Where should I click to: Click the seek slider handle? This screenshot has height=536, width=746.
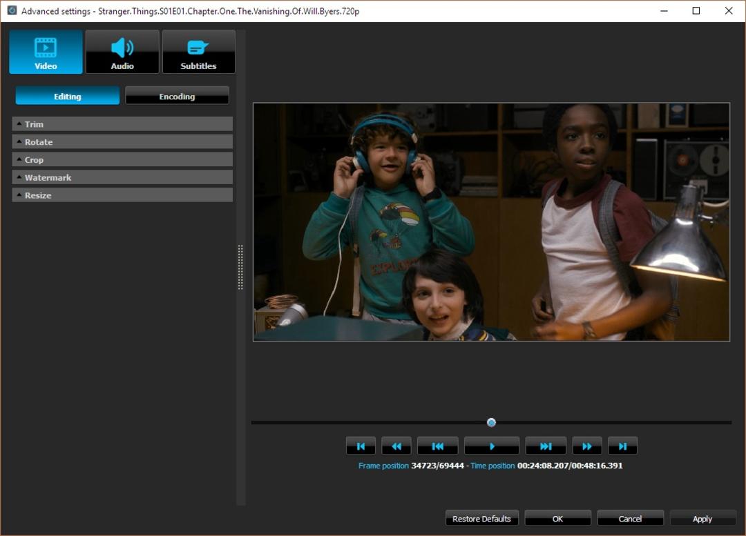492,422
